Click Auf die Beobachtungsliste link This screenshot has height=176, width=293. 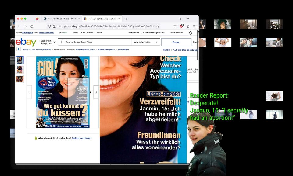186,50
